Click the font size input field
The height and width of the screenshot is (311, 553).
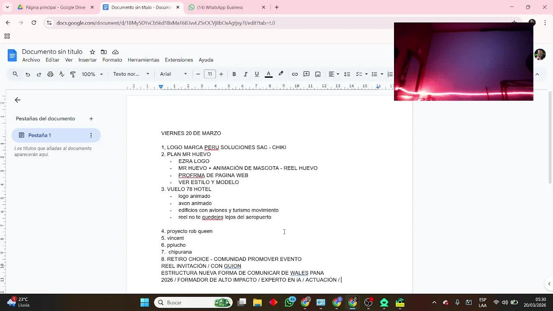coord(210,74)
